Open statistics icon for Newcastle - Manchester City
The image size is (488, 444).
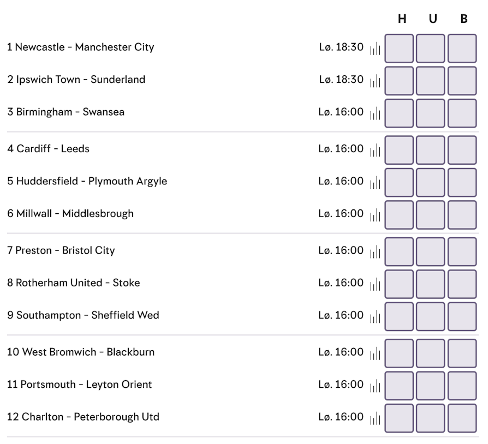pos(375,49)
